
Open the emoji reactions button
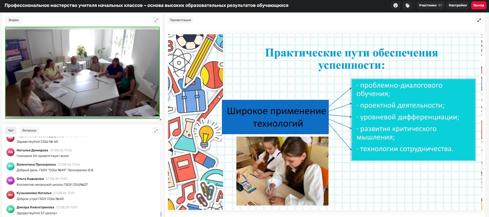pyautogui.click(x=396, y=5)
